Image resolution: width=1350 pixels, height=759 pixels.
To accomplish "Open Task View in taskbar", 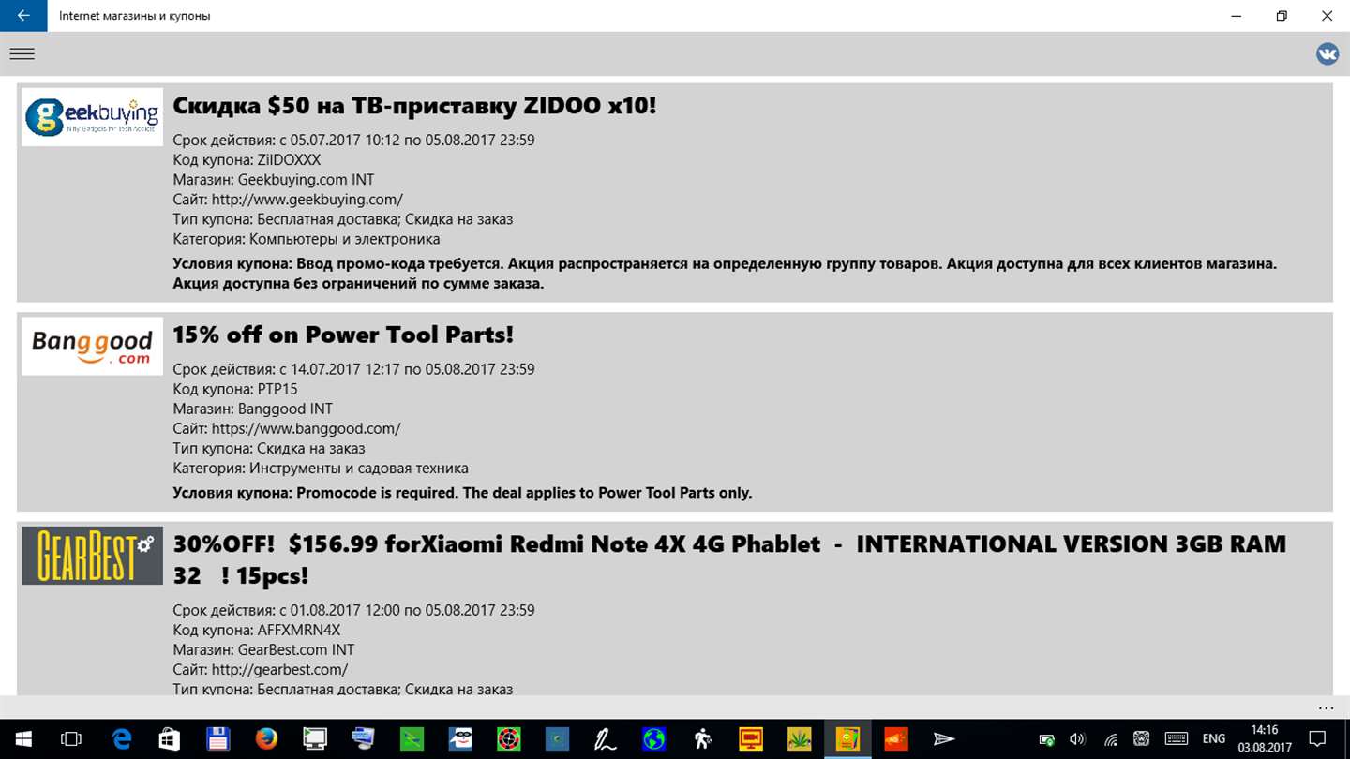I will click(71, 739).
